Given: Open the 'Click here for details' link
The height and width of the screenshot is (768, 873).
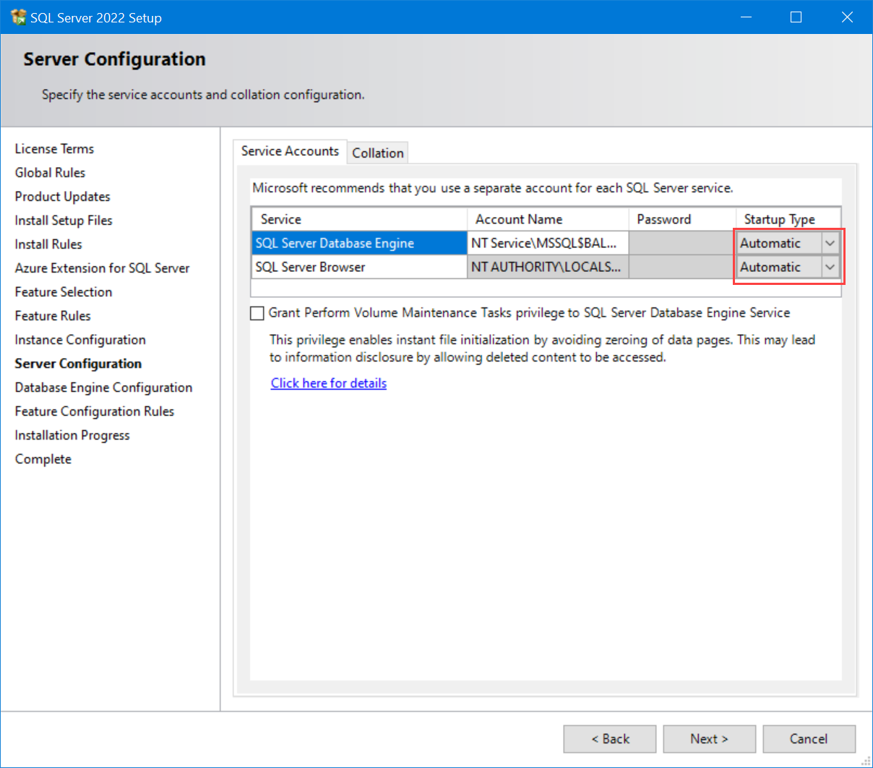Looking at the screenshot, I should (x=328, y=383).
